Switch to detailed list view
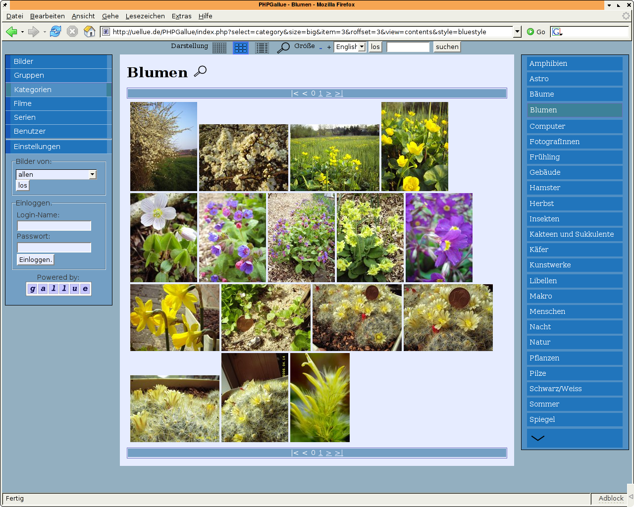This screenshot has width=634, height=507. pos(262,48)
